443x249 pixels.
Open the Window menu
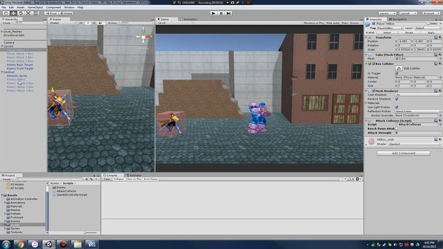click(x=69, y=8)
